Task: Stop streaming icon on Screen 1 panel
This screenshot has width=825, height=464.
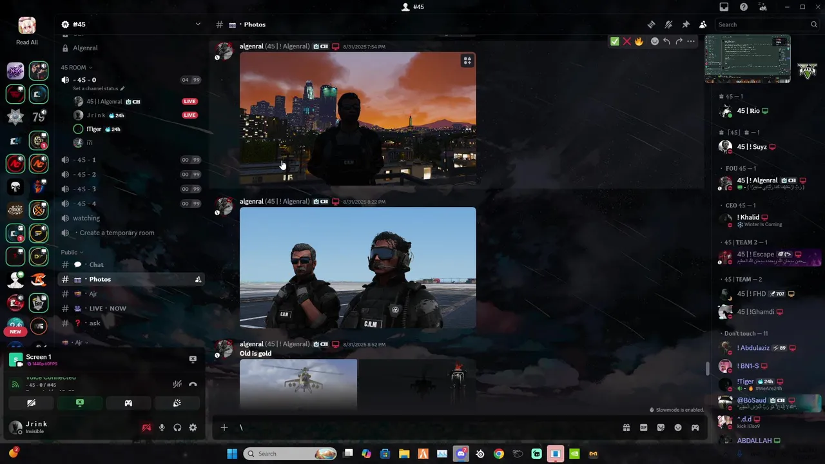Action: coord(193,360)
